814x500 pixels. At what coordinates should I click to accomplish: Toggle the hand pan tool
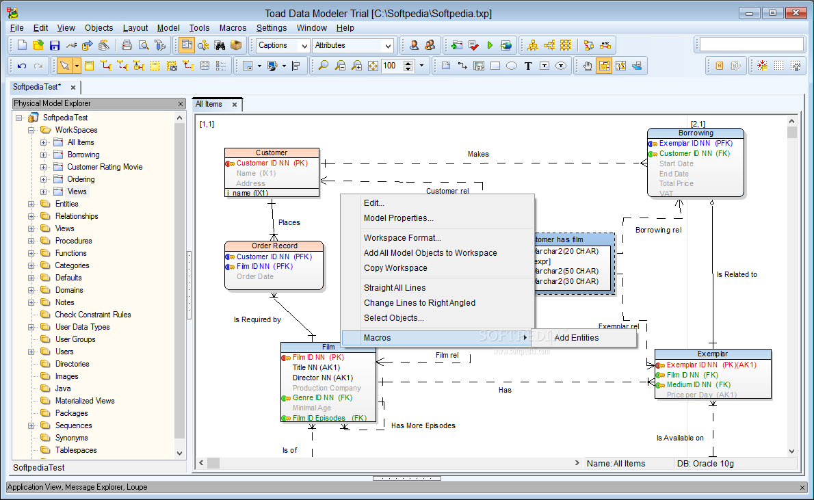588,66
